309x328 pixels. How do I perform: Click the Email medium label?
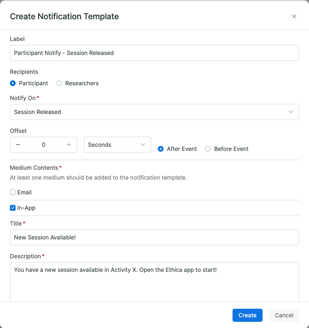(24, 192)
